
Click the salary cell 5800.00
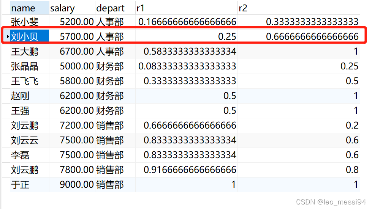72,81
